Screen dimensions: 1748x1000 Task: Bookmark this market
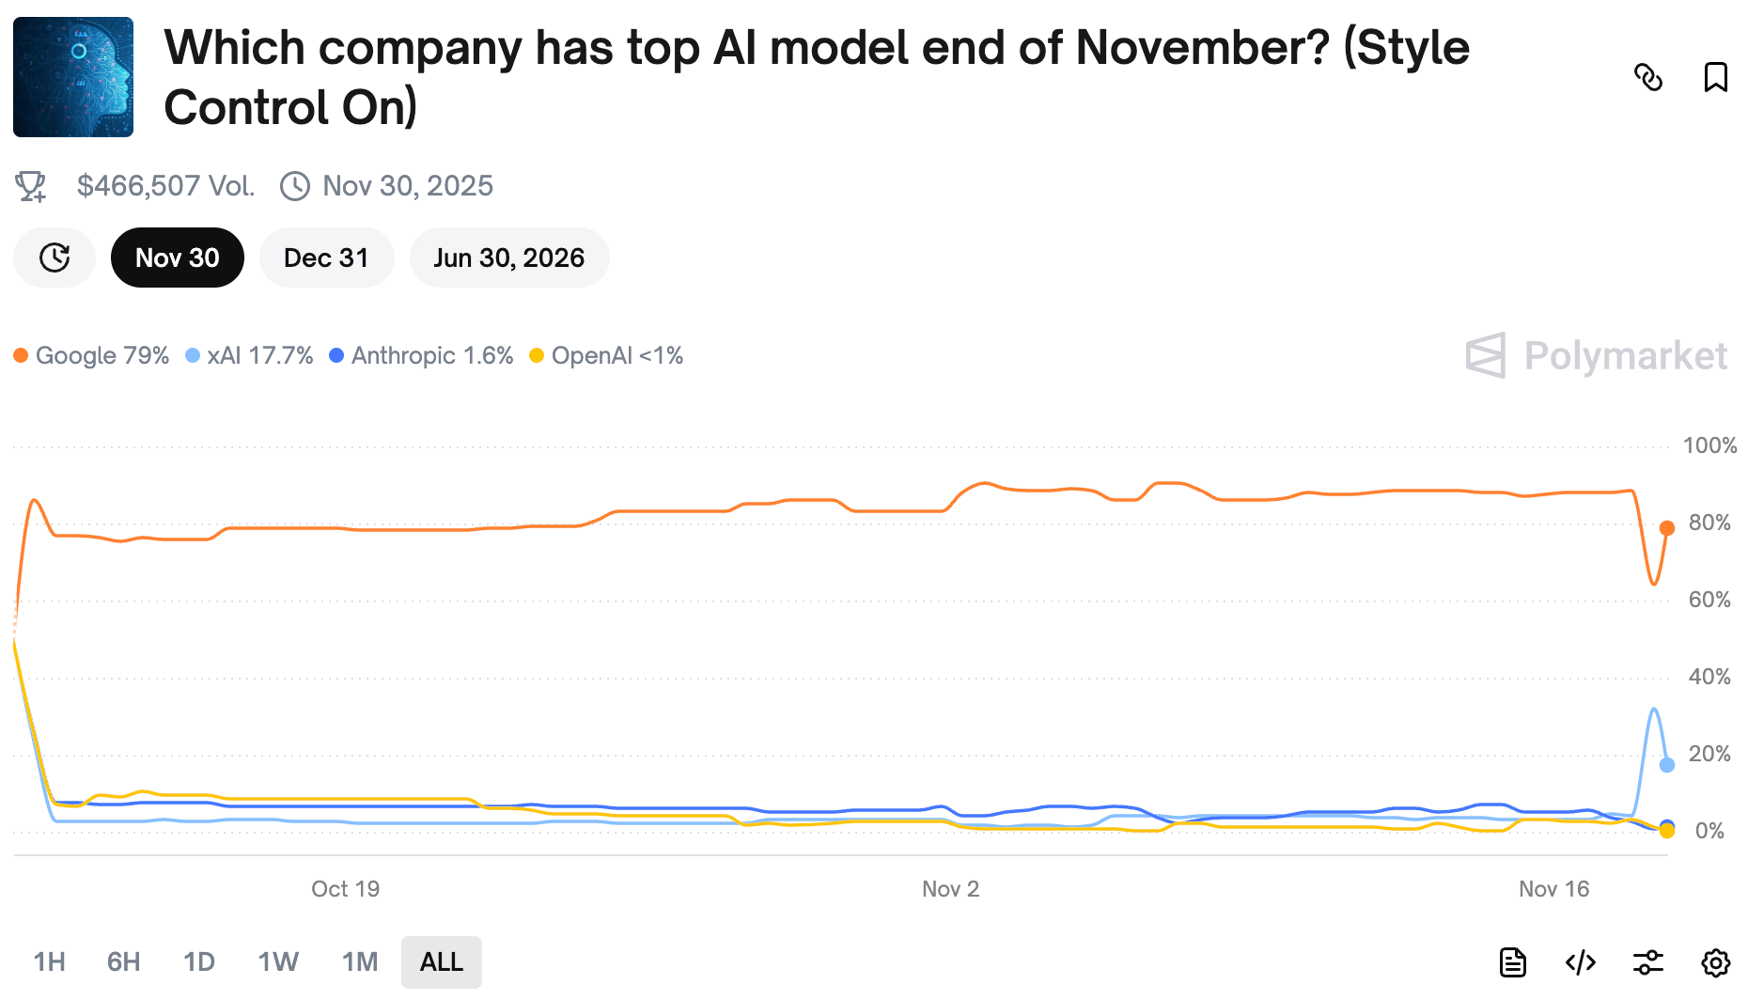pyautogui.click(x=1716, y=77)
